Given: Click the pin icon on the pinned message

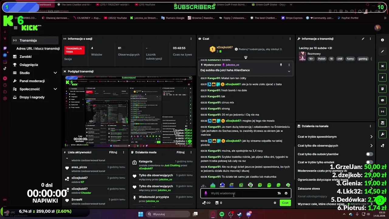Looking at the screenshot, I should [x=281, y=65].
